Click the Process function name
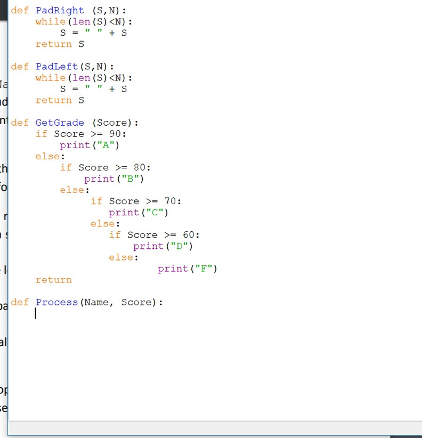 pos(56,302)
